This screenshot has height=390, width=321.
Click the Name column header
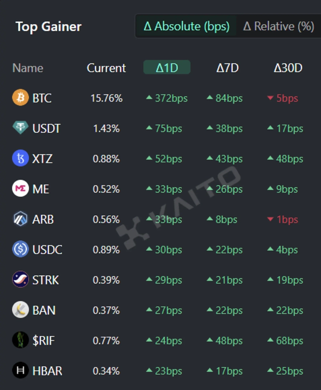tap(28, 68)
